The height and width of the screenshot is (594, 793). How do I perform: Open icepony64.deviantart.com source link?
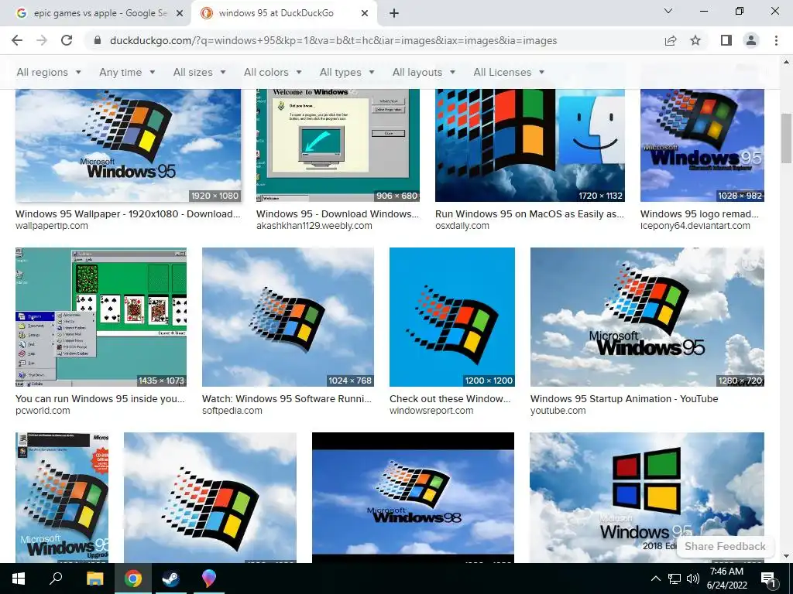click(695, 226)
